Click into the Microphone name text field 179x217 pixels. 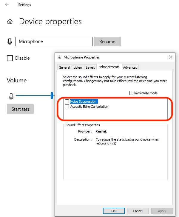coord(54,41)
